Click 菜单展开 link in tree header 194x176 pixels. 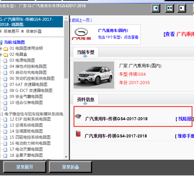click(x=11, y=31)
